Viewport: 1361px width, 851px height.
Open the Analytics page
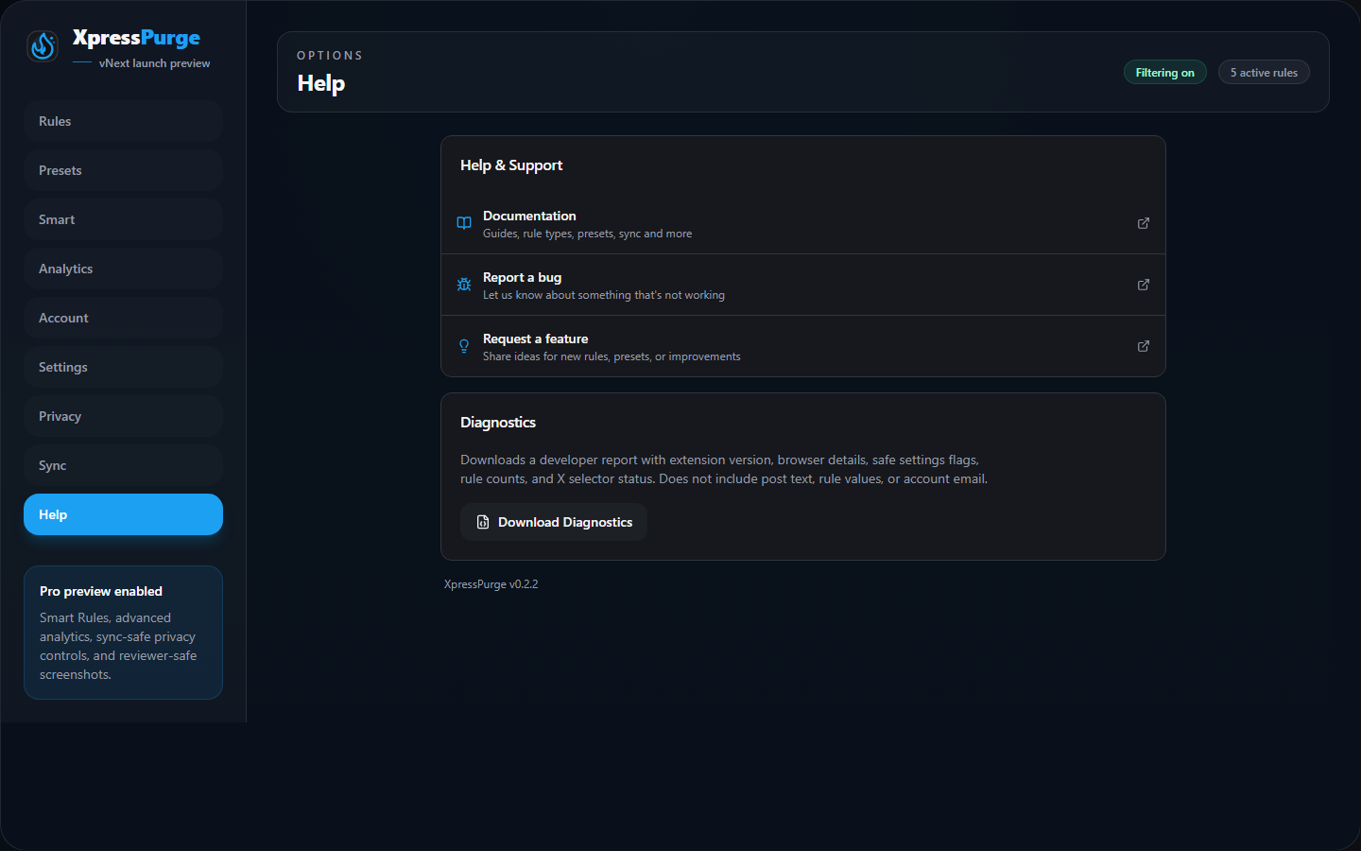point(123,269)
